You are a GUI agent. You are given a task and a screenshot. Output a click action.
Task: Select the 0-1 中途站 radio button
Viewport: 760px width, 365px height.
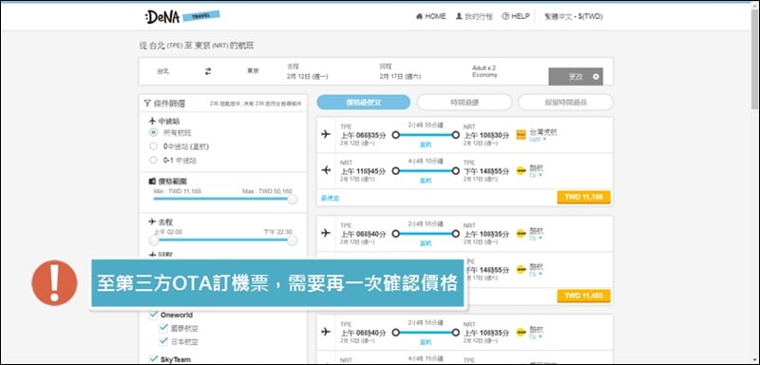pos(153,160)
